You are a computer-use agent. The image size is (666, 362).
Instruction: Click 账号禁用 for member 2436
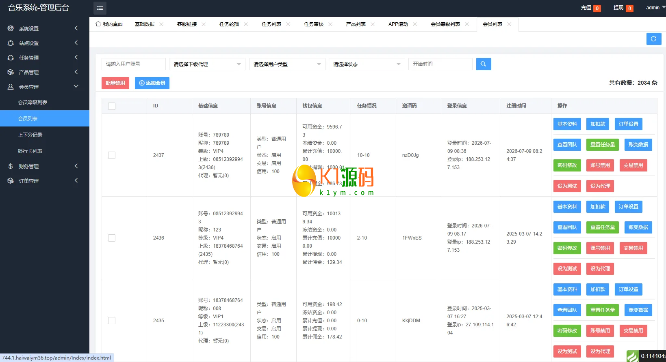tap(600, 248)
